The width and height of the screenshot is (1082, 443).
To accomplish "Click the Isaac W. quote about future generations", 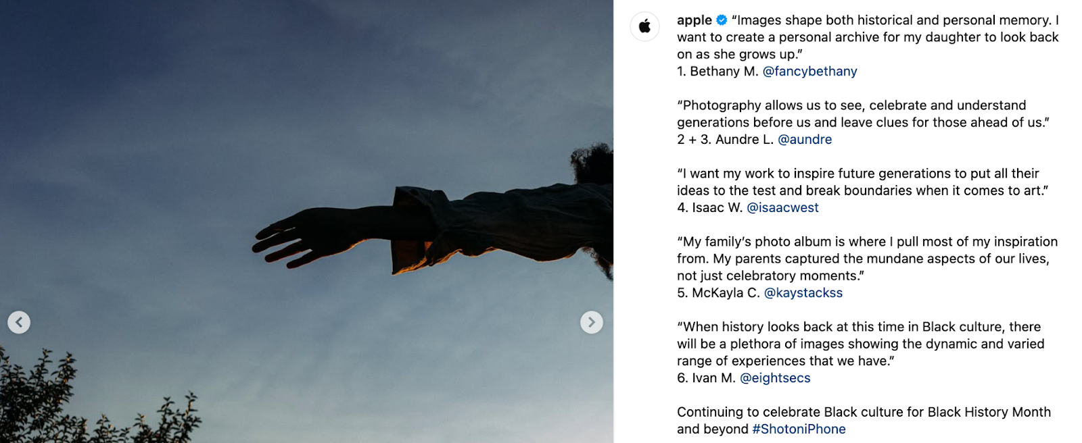I will 862,182.
